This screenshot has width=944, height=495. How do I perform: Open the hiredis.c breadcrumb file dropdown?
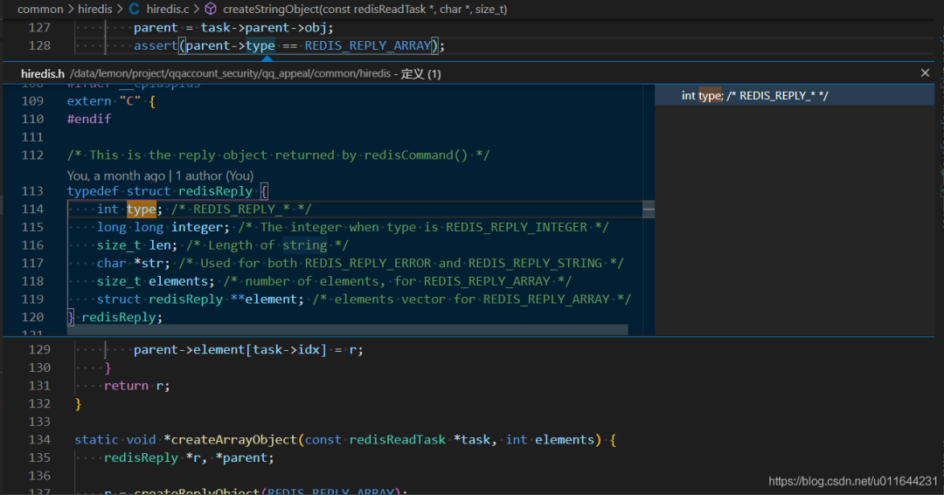click(x=168, y=9)
